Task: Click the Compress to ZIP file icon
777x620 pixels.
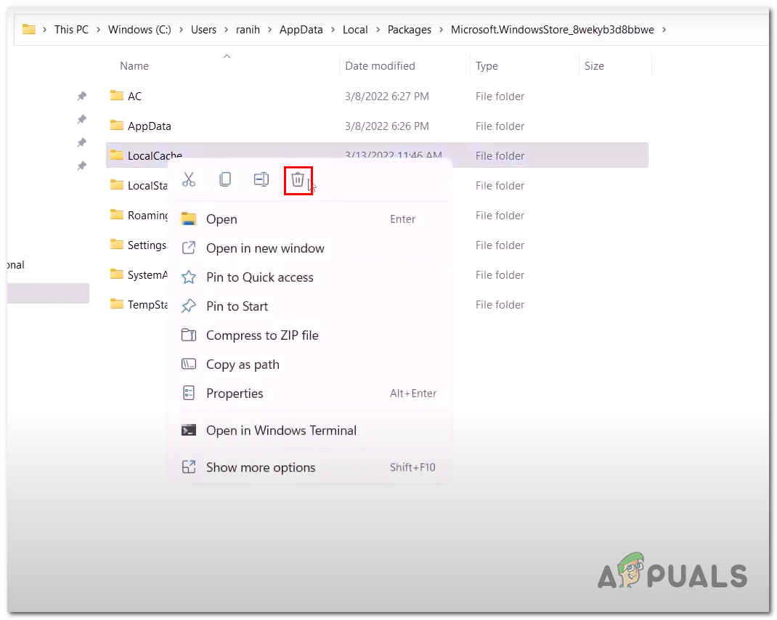Action: coord(189,335)
